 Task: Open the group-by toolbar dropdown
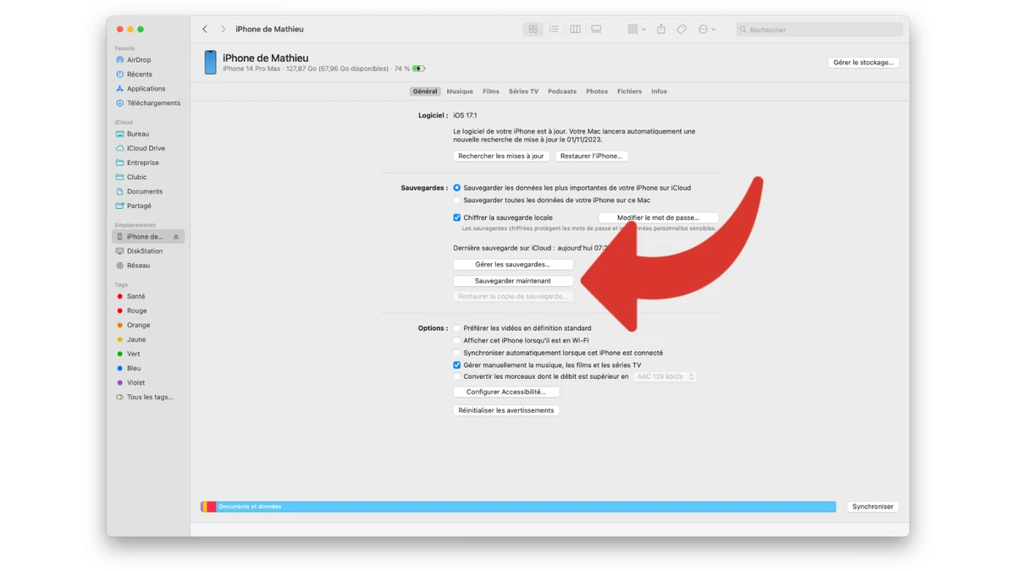point(637,30)
